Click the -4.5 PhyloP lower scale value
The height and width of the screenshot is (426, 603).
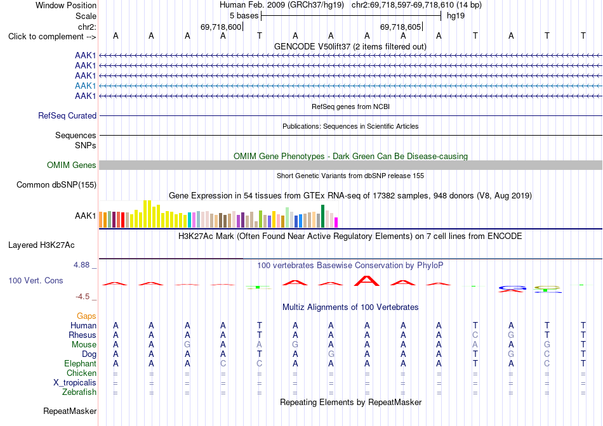(83, 297)
